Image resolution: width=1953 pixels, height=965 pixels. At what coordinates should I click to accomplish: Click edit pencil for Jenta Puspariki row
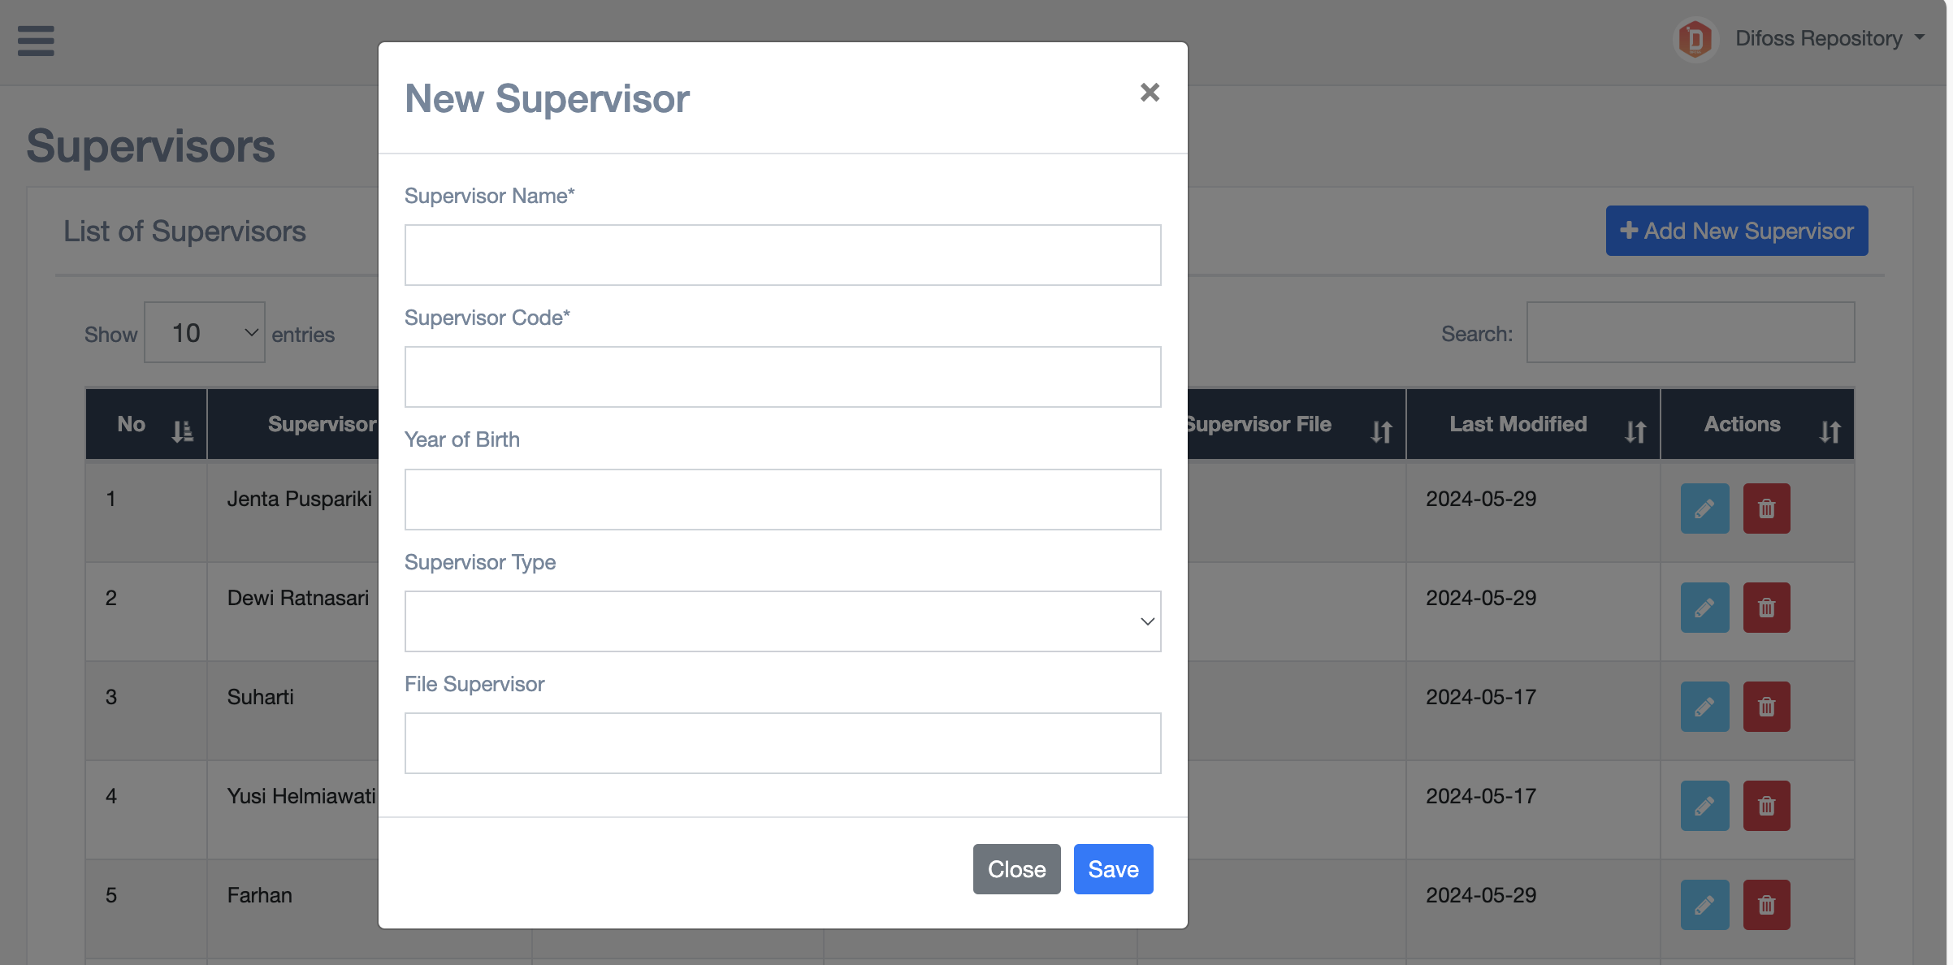[x=1704, y=509]
